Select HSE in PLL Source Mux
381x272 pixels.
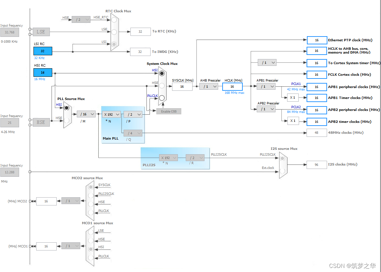(67, 120)
